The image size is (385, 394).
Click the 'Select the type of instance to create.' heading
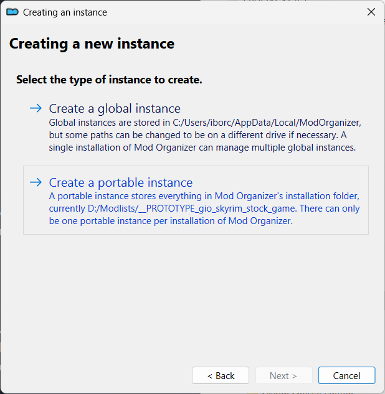point(109,80)
